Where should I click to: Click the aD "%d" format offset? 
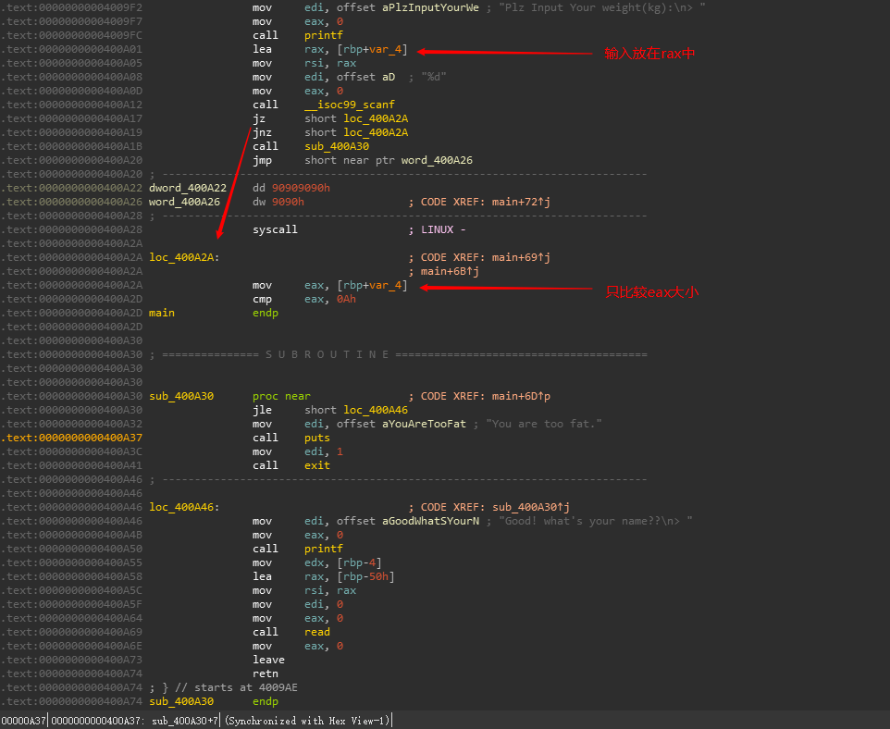pos(389,77)
